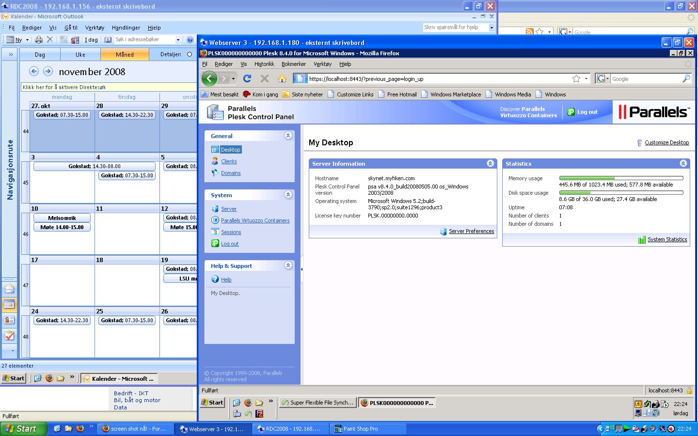
Task: Open the Desktop item in the General panel
Action: click(x=231, y=150)
